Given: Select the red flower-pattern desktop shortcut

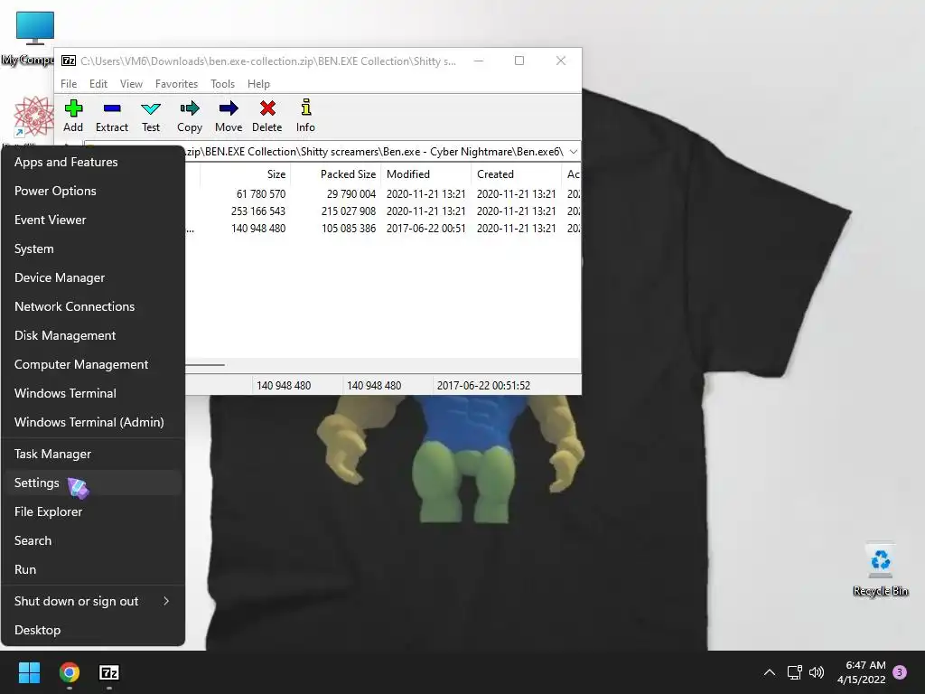Looking at the screenshot, I should [x=33, y=117].
